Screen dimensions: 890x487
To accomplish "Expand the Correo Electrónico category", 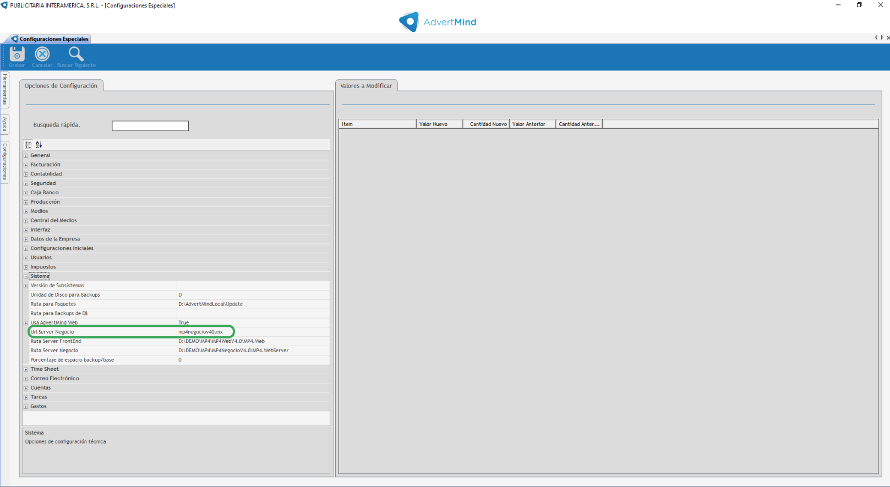I will pyautogui.click(x=26, y=379).
